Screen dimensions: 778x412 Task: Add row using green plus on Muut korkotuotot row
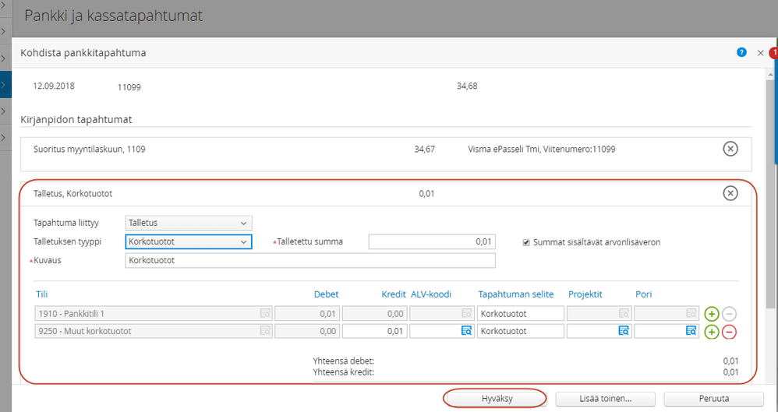pos(711,332)
